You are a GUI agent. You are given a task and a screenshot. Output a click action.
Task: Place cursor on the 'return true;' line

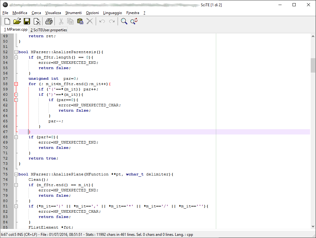pos(43,158)
